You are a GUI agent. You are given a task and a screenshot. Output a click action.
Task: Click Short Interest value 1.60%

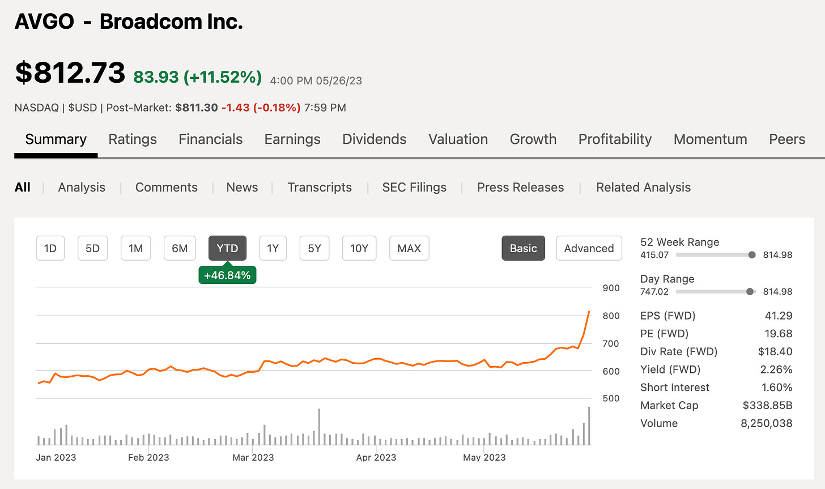777,388
